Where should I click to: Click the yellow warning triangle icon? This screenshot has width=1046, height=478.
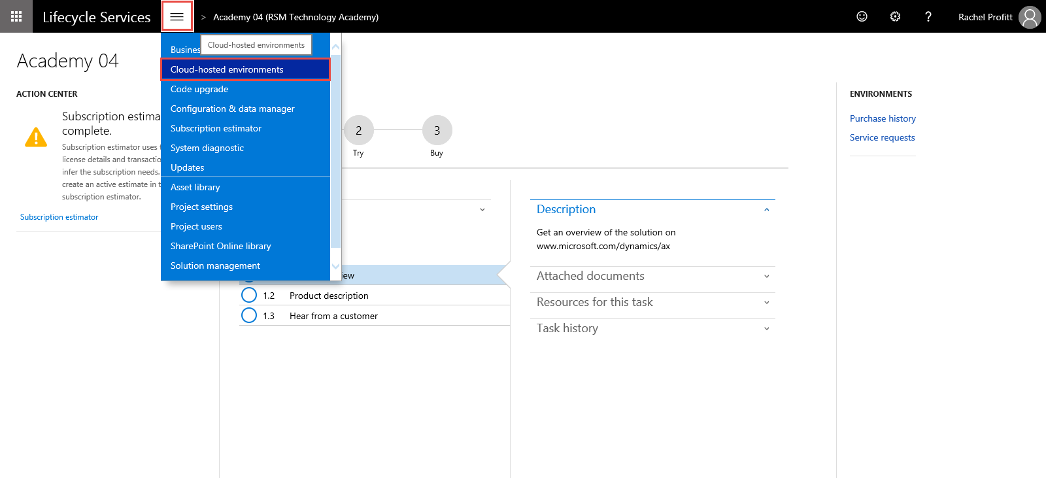[x=36, y=137]
